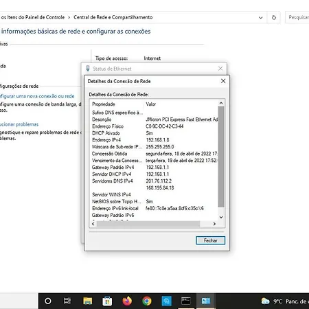This screenshot has width=309, height=309.
Task: Open Command Prompt taskbar icon
Action: click(x=186, y=301)
